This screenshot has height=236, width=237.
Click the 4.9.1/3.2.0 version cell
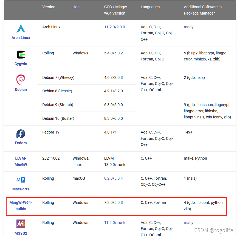113,91
